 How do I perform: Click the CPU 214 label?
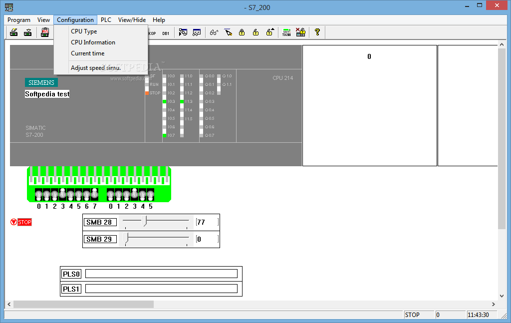coord(283,78)
